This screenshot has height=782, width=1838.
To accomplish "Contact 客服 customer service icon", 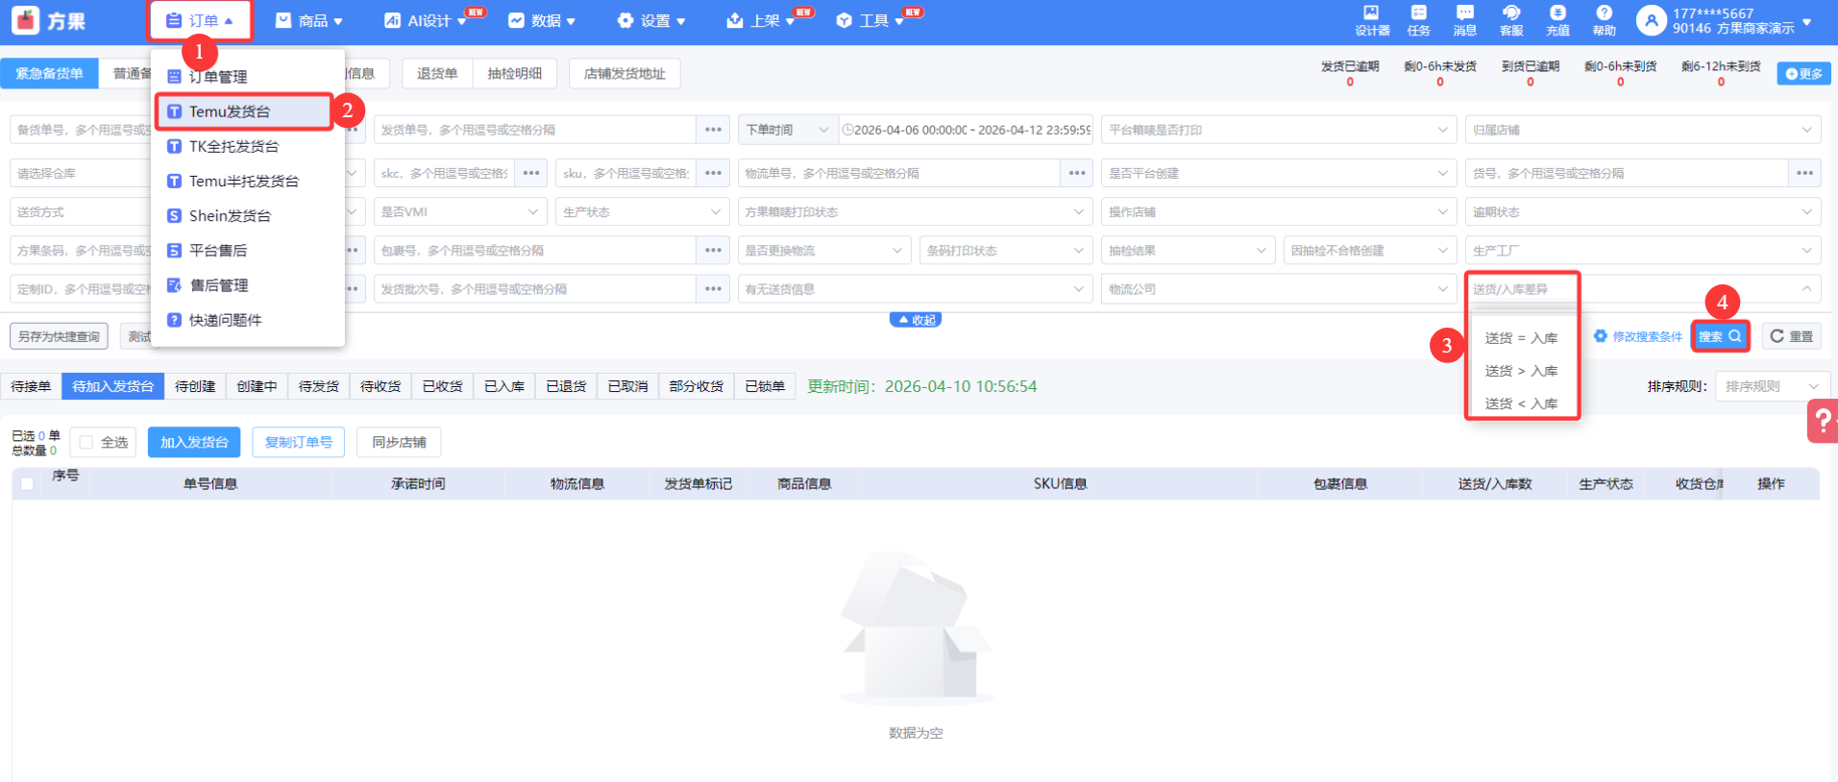I will tap(1511, 19).
